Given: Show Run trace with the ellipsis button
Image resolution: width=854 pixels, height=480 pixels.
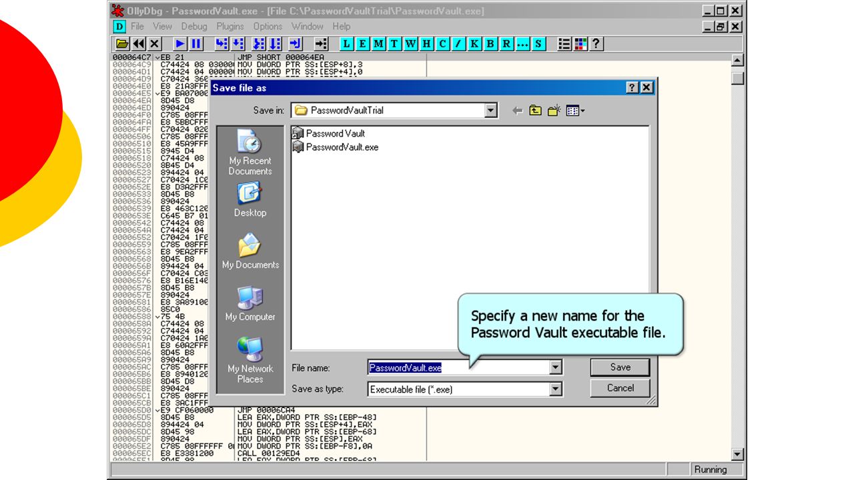Looking at the screenshot, I should (x=522, y=44).
